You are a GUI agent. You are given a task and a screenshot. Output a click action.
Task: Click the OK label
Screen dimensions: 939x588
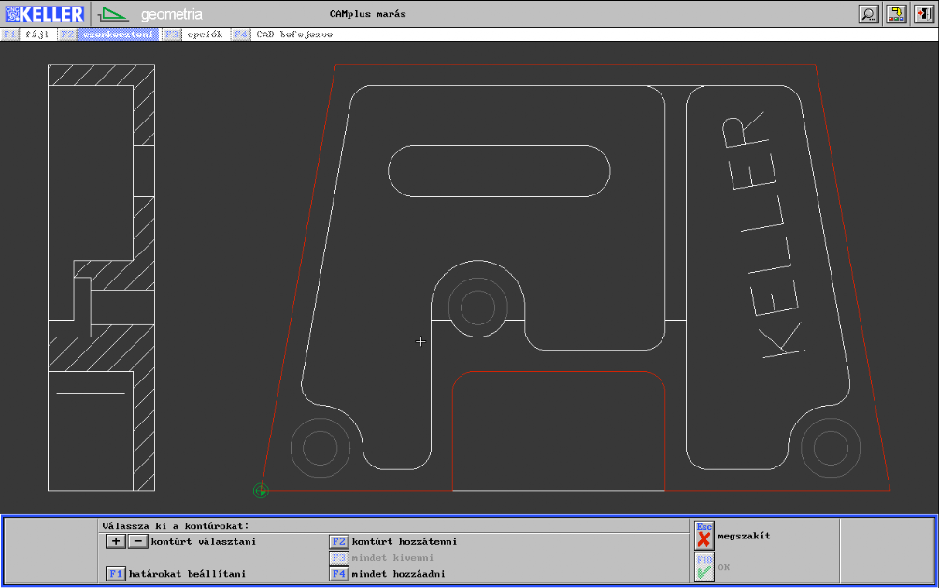(x=723, y=567)
